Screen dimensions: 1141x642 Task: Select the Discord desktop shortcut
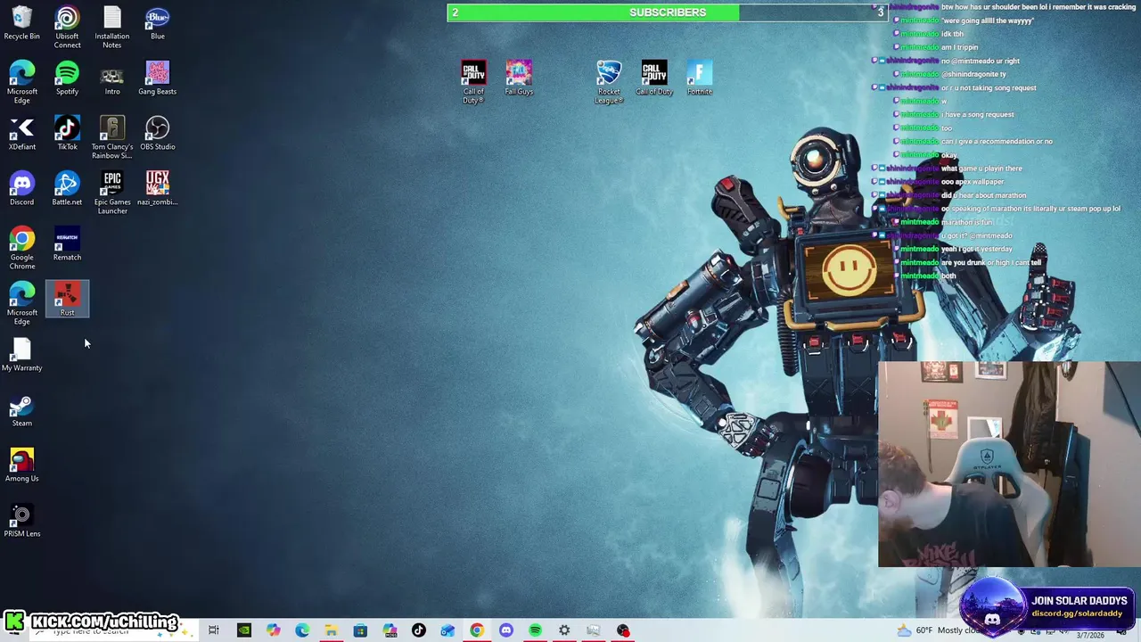22,189
